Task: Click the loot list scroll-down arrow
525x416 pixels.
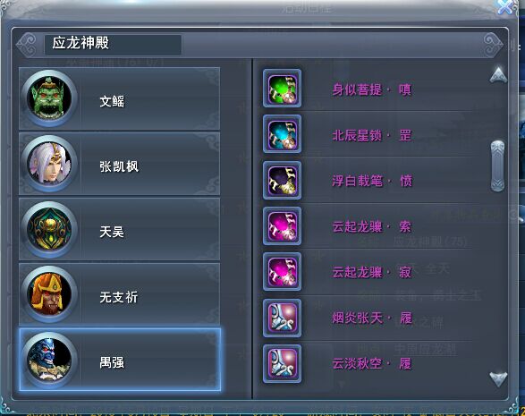Action: 498,379
